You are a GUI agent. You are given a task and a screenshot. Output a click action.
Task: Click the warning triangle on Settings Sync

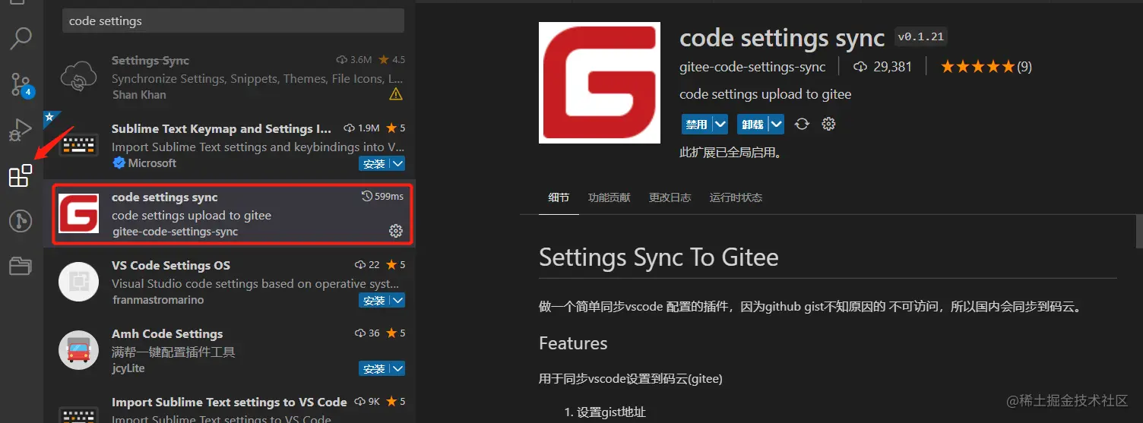pos(396,95)
